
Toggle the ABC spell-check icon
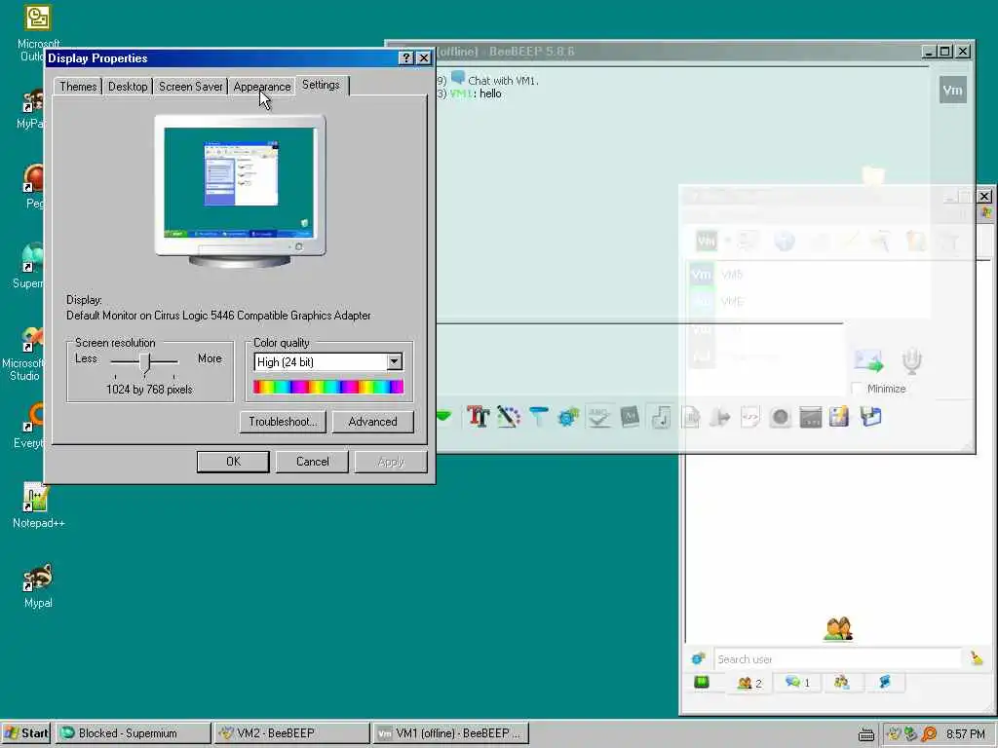click(x=598, y=417)
